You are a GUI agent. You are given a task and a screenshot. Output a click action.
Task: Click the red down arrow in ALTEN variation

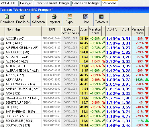(x=103, y=66)
